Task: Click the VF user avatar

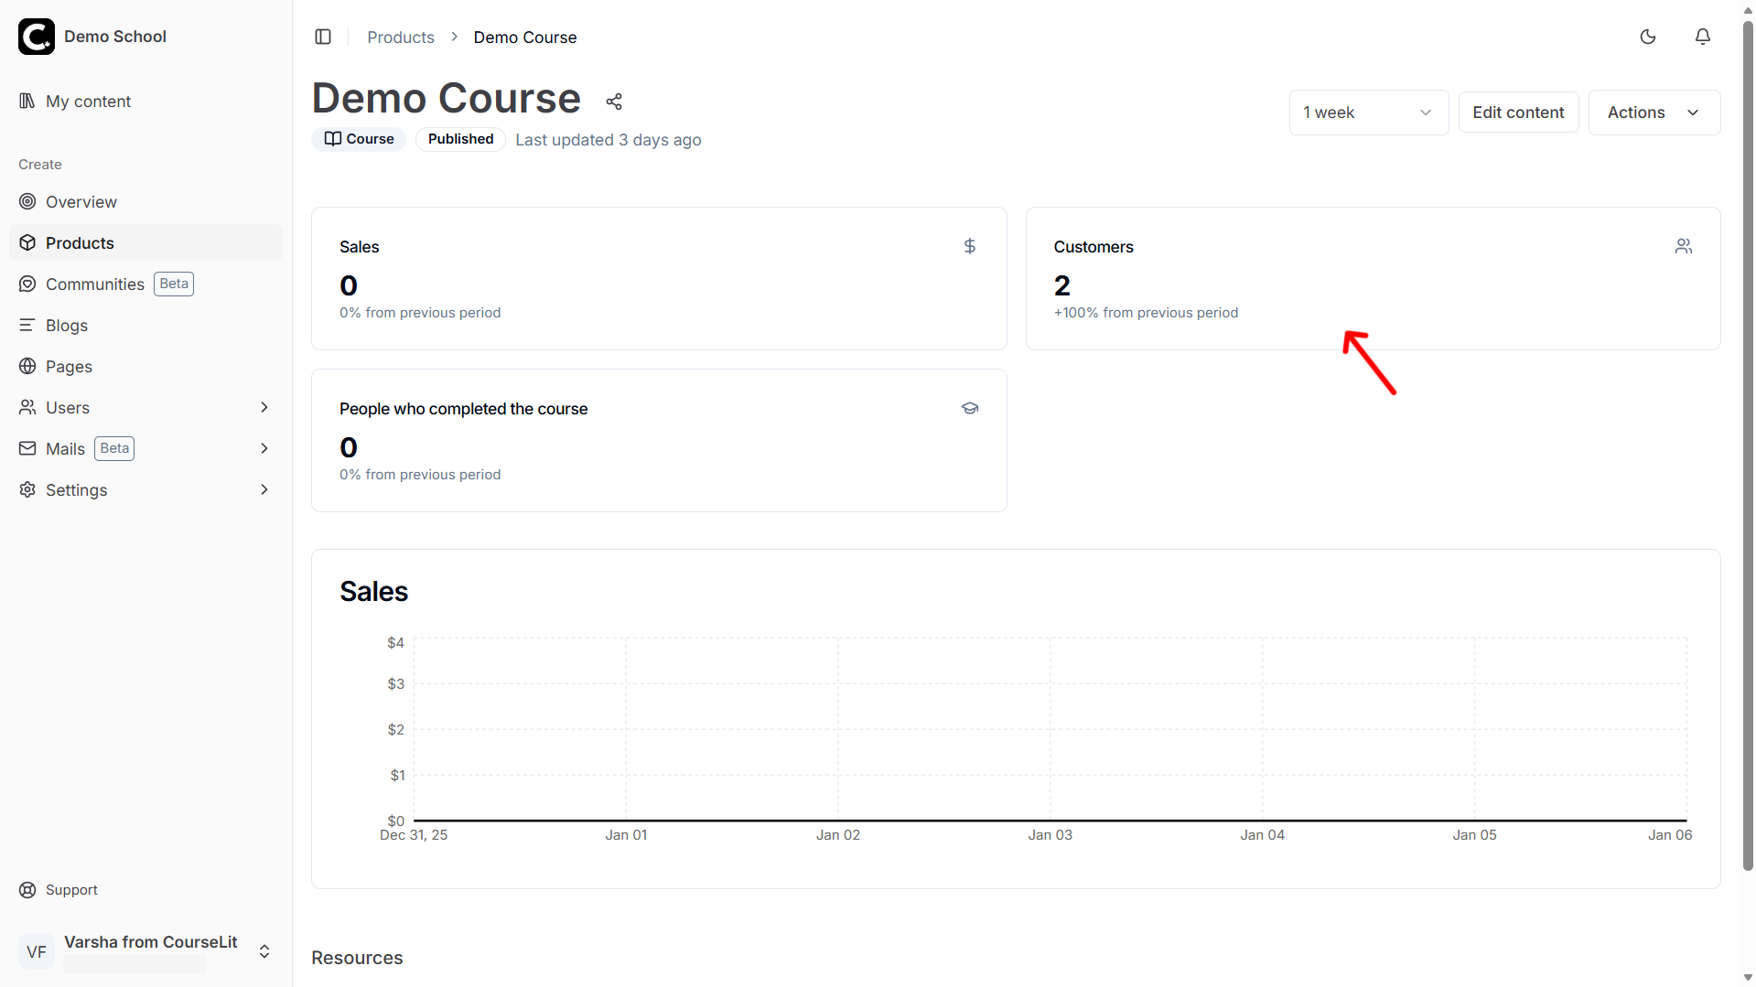Action: click(x=37, y=951)
